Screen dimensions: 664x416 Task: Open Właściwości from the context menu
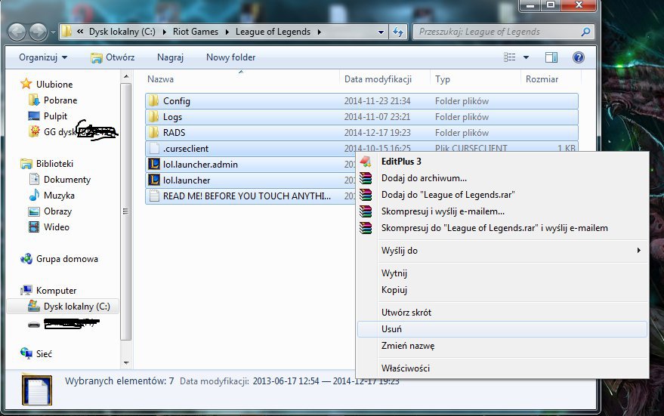click(x=502, y=368)
